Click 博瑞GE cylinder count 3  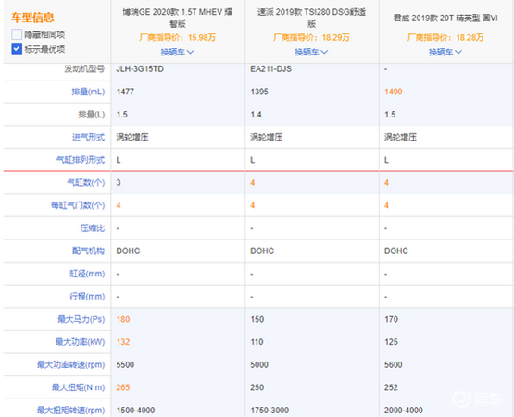pos(119,183)
